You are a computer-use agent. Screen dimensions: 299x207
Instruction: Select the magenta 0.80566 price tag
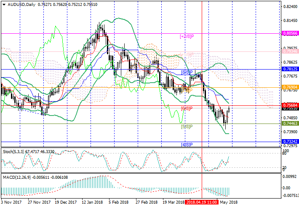[x=290, y=33]
